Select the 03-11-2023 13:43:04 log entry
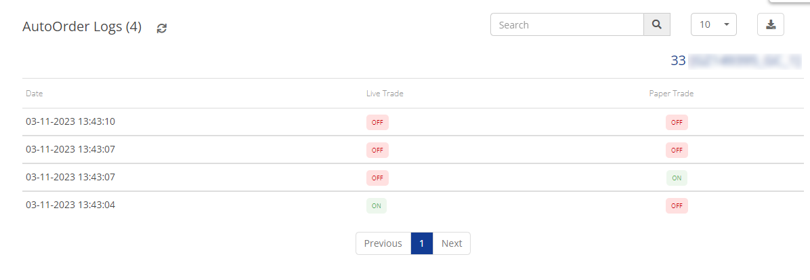This screenshot has width=810, height=280. 70,205
